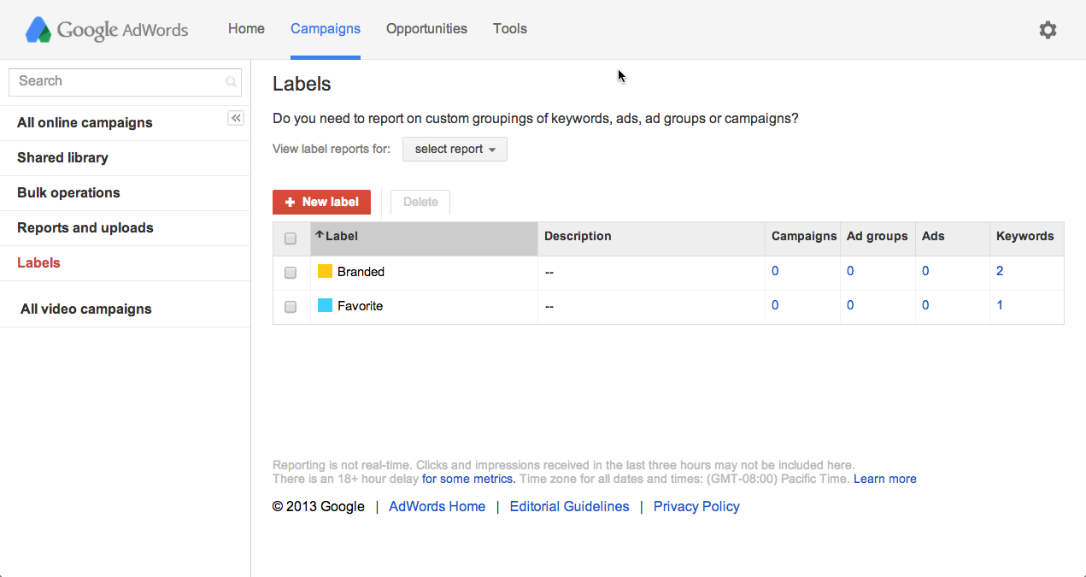Open the select report dropdown
1086x577 pixels.
(455, 150)
